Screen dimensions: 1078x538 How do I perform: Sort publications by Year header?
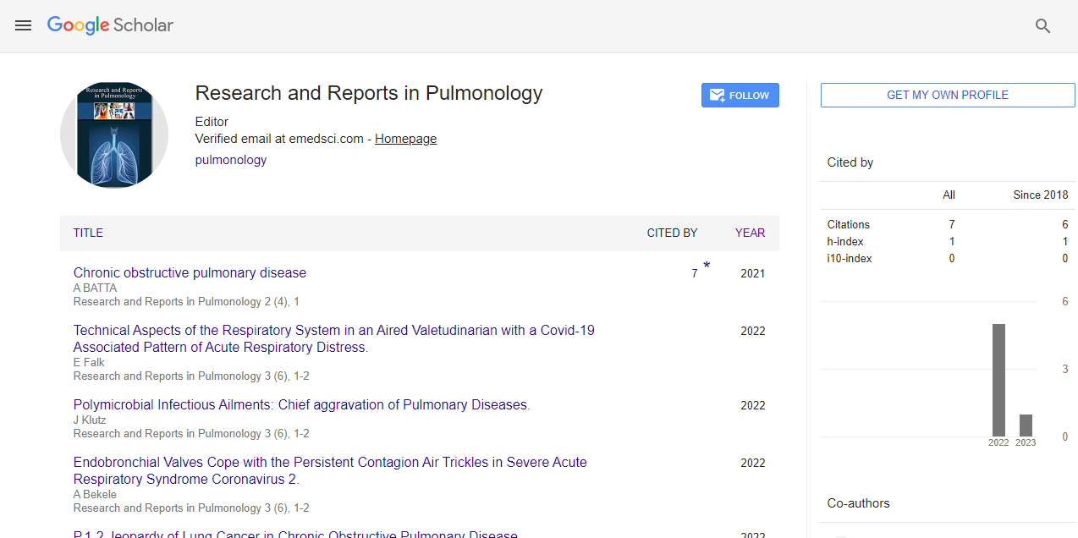pyautogui.click(x=750, y=233)
